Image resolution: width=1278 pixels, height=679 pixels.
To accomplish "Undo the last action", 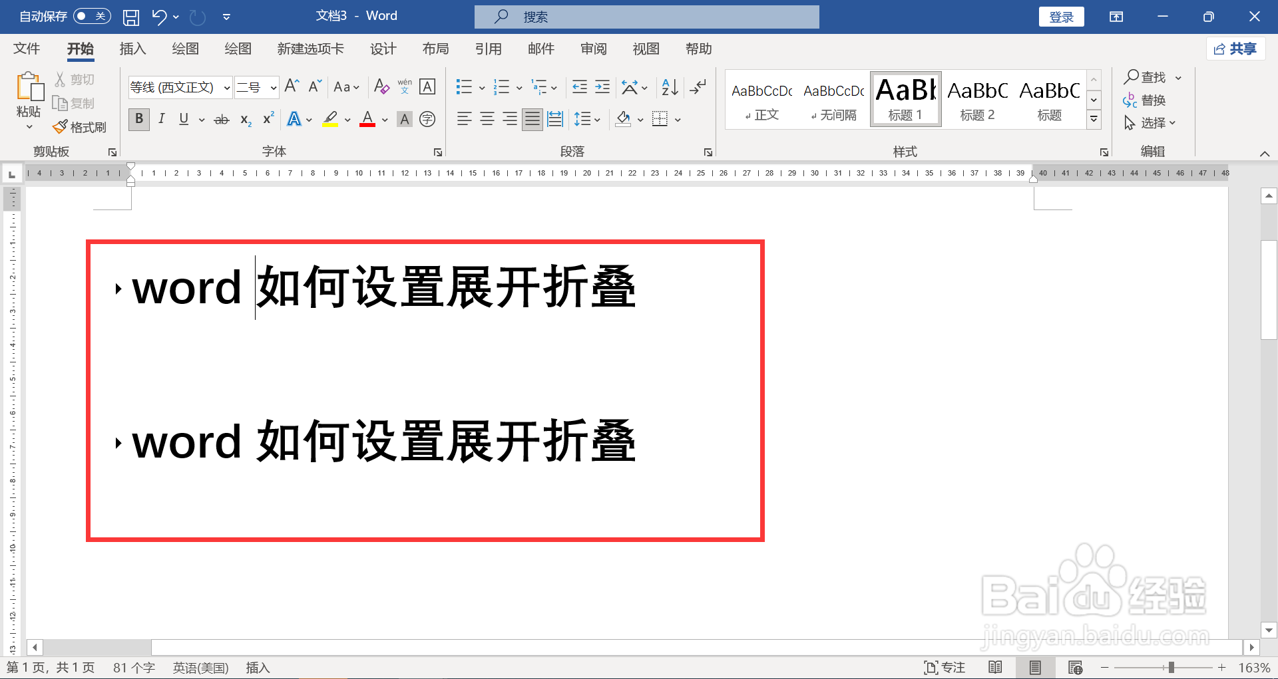I will click(159, 17).
